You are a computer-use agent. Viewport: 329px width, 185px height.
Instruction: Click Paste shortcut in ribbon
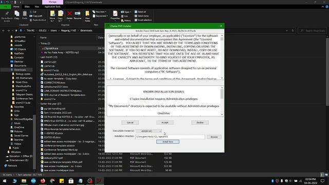38,20
